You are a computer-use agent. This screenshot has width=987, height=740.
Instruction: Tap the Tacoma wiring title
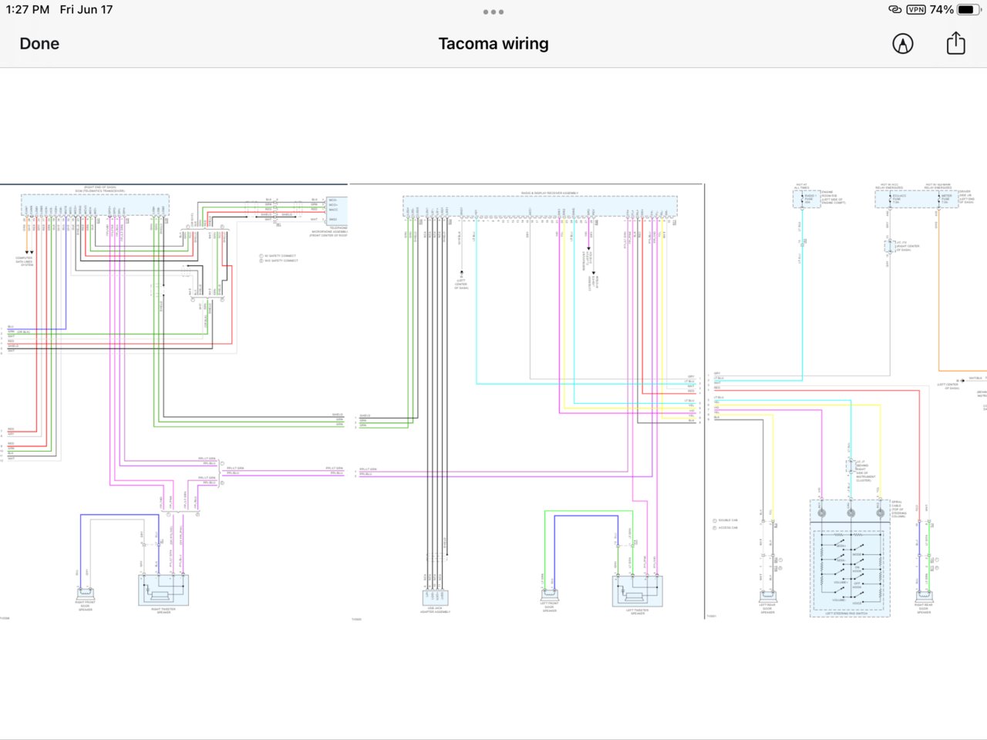493,44
